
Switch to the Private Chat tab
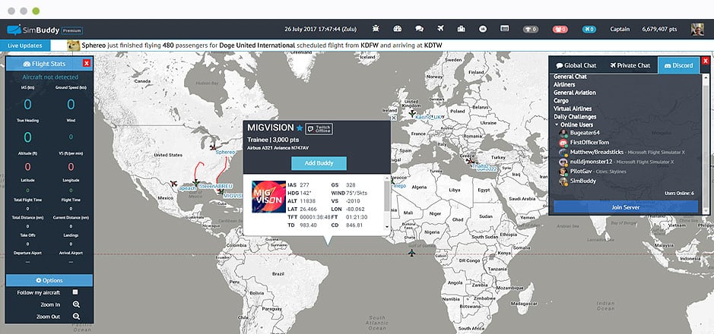tap(630, 65)
